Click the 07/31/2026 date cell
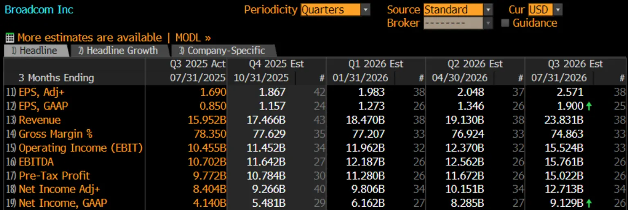Screen dimensions: 628x210 click(x=559, y=77)
